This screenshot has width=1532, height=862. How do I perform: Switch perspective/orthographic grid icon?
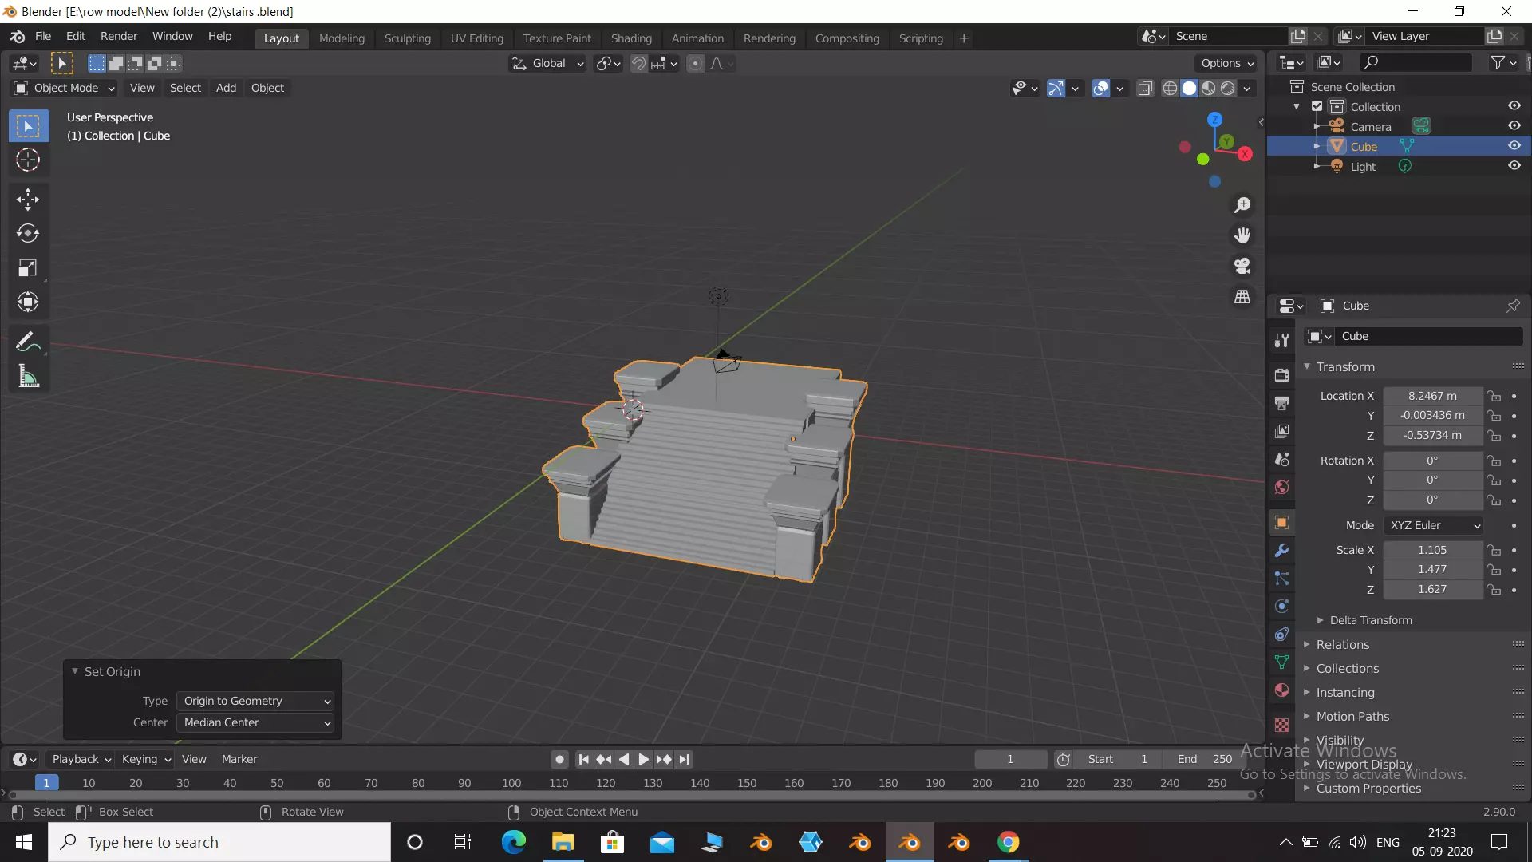(x=1242, y=296)
